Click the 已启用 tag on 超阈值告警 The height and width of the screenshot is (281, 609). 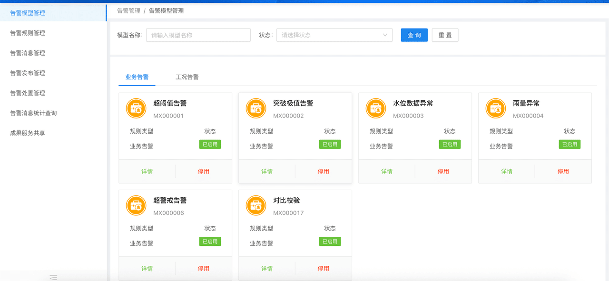point(210,144)
